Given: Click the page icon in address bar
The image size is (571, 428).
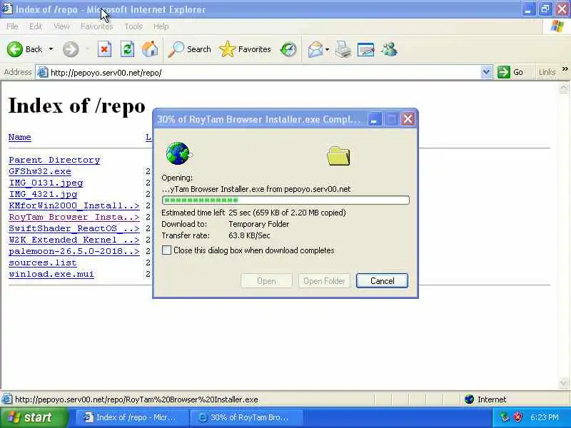Looking at the screenshot, I should pos(43,73).
